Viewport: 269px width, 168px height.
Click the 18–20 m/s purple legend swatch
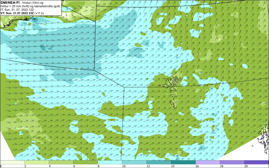click(x=232, y=162)
